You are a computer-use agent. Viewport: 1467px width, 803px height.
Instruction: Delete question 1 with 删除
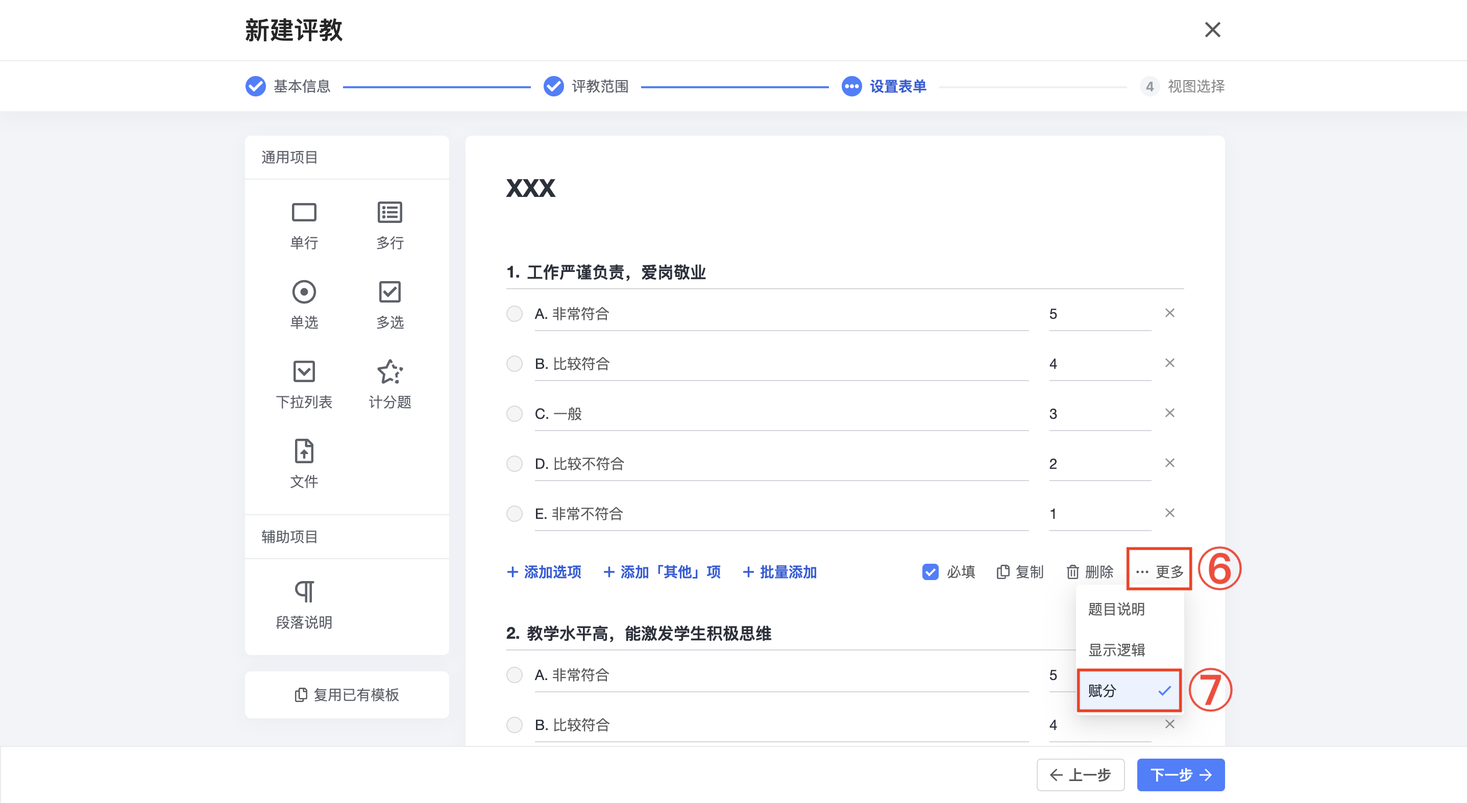pyautogui.click(x=1089, y=572)
